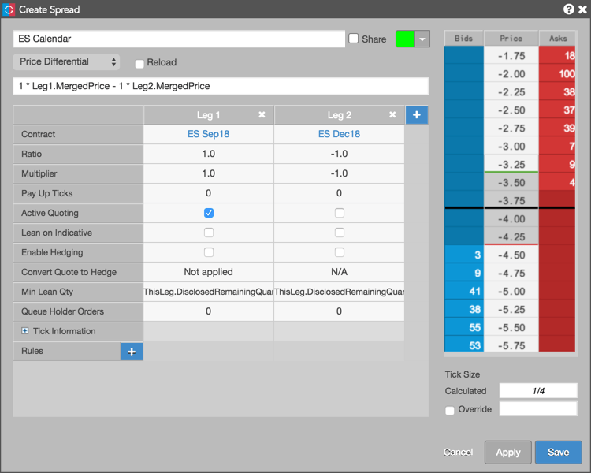Check Enable Hedging for Leg 2
This screenshot has height=473, width=591.
pos(339,252)
